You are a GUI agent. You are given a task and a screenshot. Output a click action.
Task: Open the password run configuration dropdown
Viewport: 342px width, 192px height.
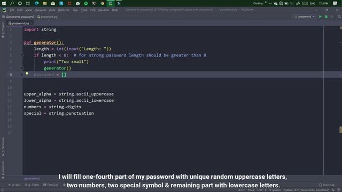click(x=304, y=17)
